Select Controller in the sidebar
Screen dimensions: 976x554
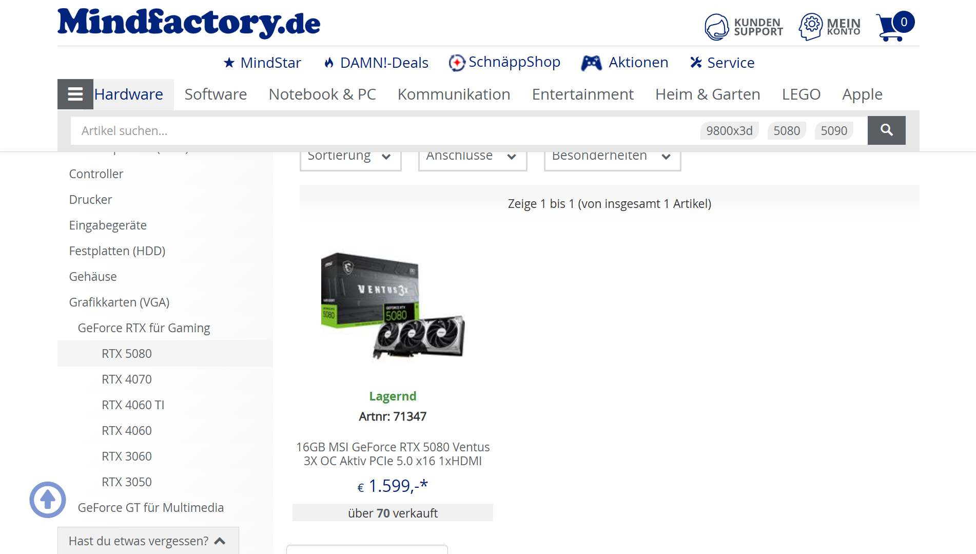(x=96, y=174)
